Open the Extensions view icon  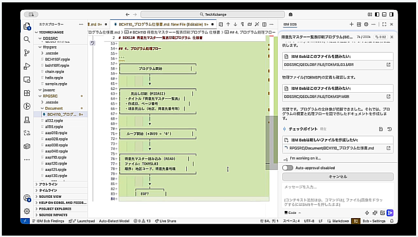coord(27,93)
